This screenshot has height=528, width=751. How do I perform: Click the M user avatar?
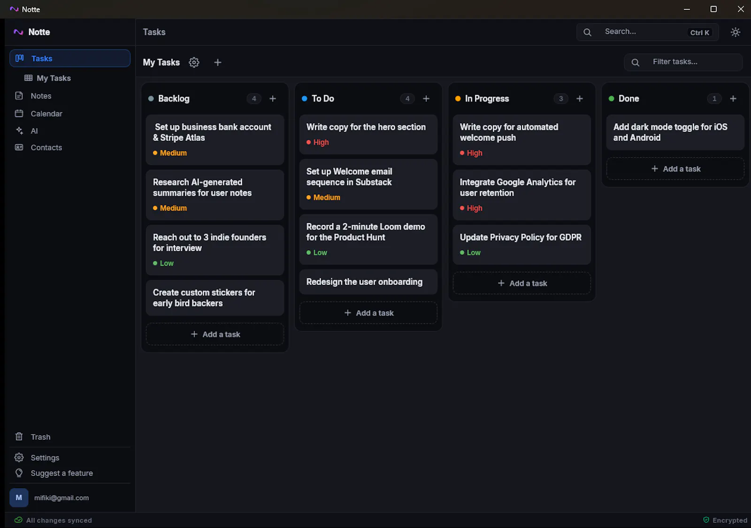19,497
